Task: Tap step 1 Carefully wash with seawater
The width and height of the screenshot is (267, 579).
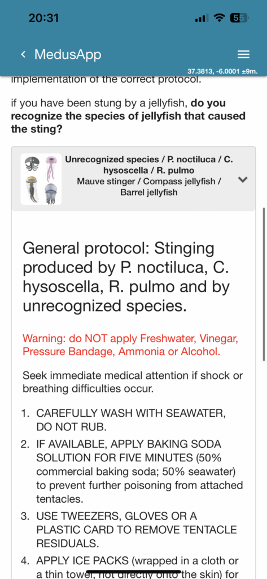Action: (130, 421)
